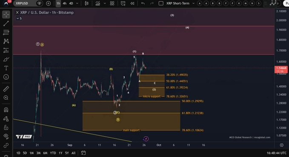Select the 3M date range
The width and height of the screenshot is (289, 157).
point(38,153)
